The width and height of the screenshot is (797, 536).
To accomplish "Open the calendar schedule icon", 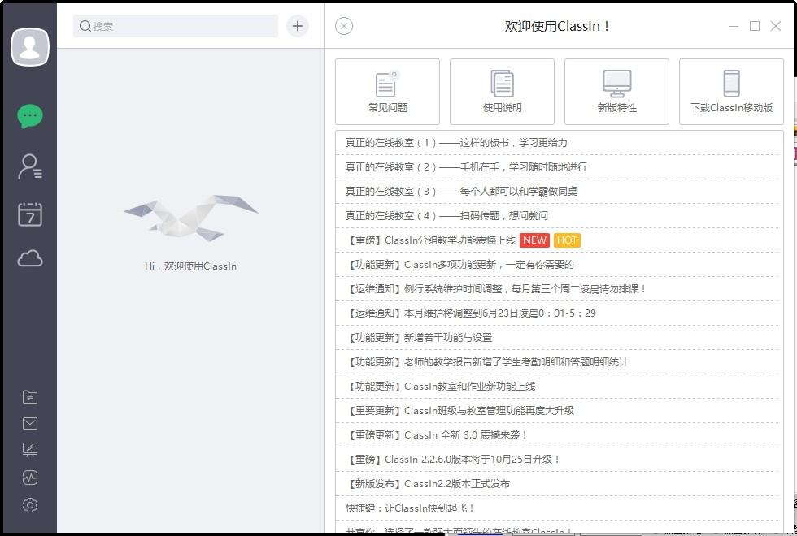I will [x=30, y=214].
